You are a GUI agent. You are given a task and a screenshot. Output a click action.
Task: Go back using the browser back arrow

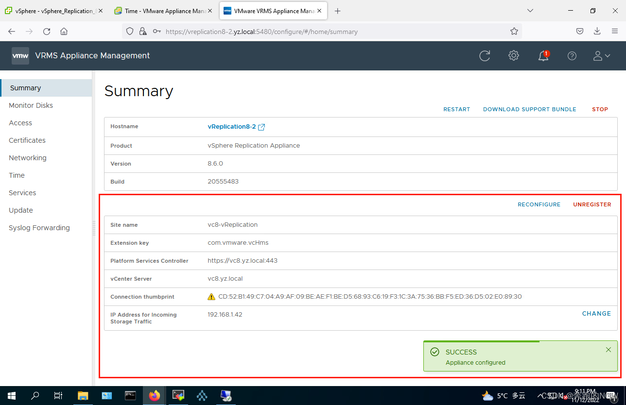(12, 32)
